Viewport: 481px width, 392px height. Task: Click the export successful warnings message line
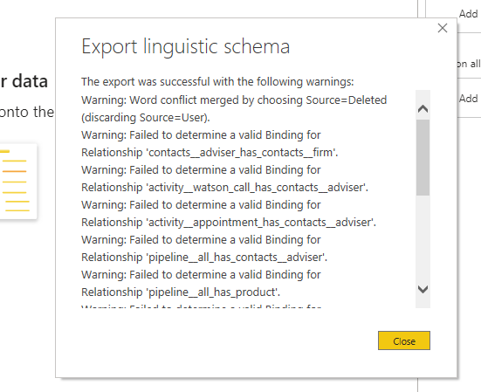[x=217, y=82]
